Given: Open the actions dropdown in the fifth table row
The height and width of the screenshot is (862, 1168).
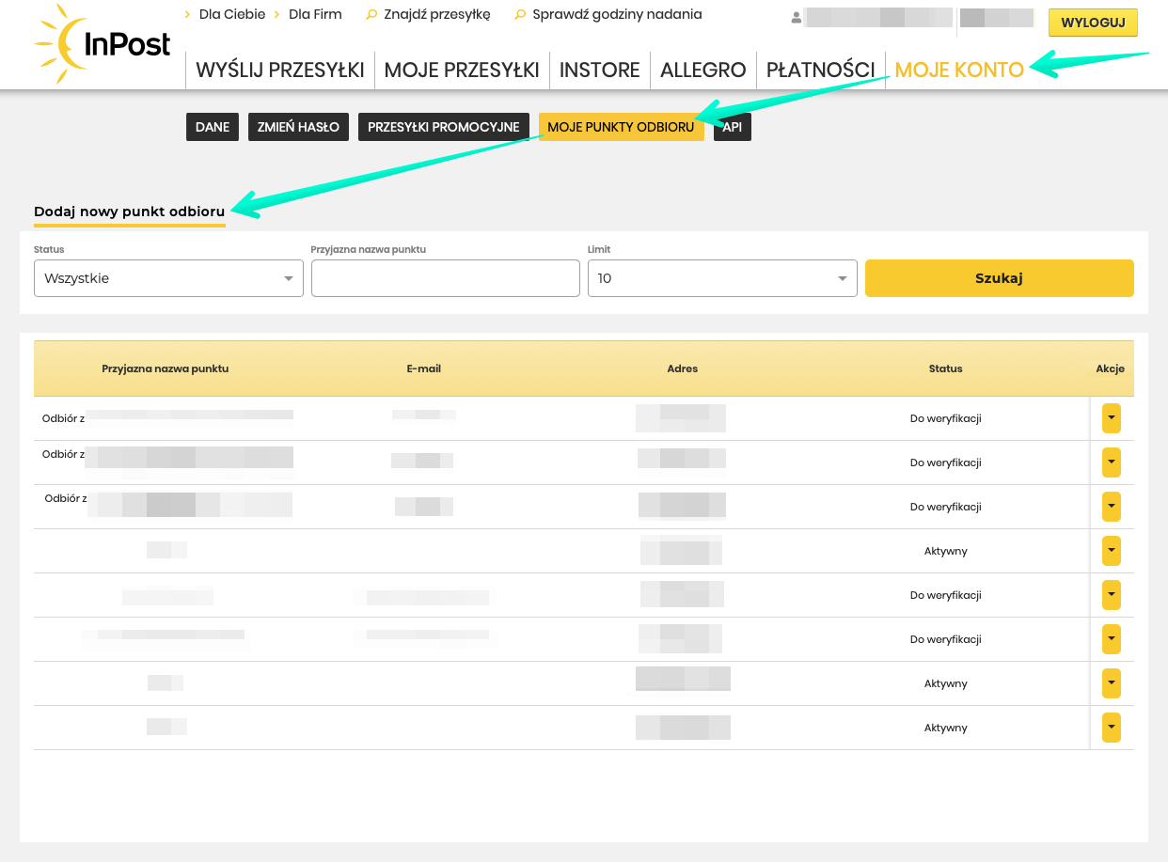Looking at the screenshot, I should pos(1112,595).
